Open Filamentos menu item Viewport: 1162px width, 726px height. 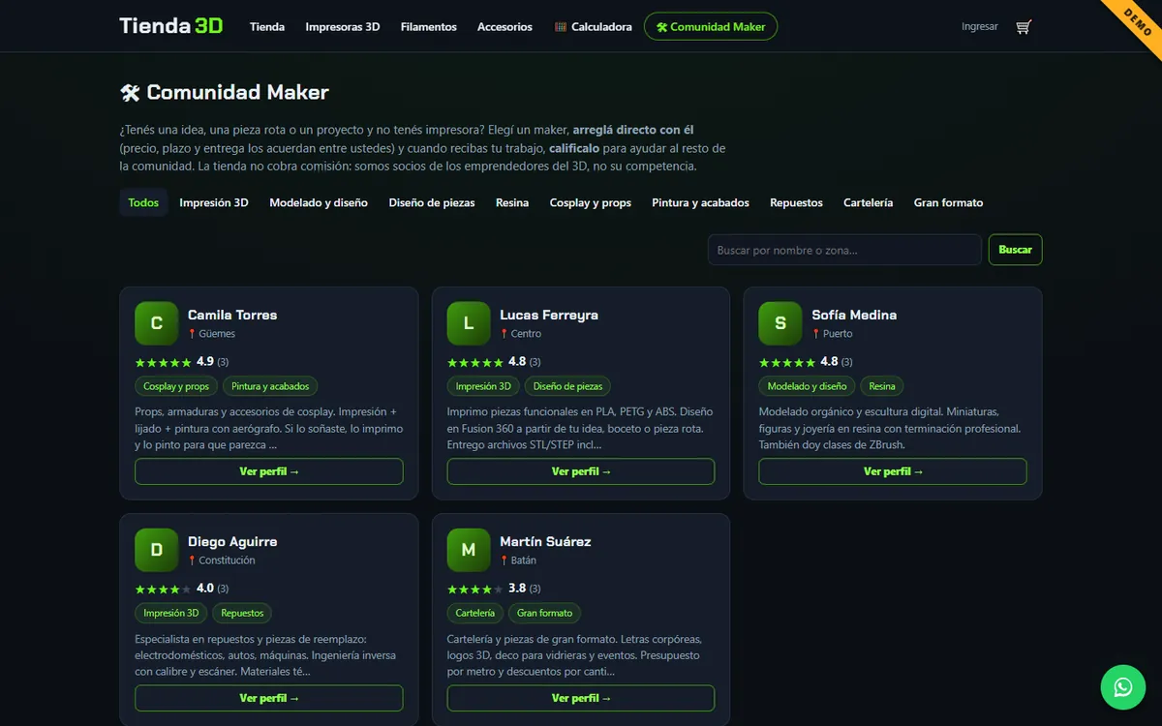(x=429, y=27)
